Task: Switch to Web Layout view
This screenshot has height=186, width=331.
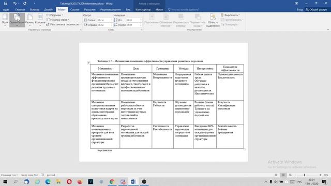Action: coord(290,175)
